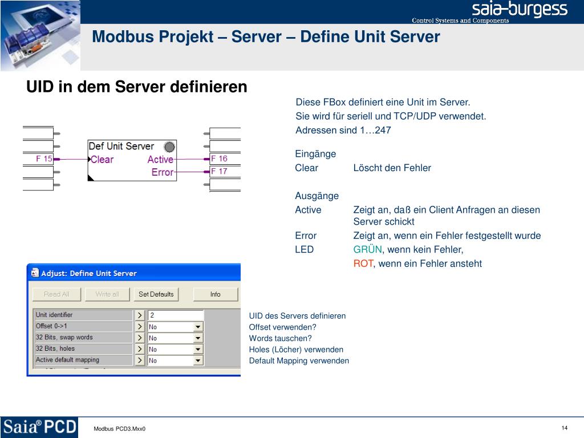This screenshot has height=438, width=584.
Task: Click the arrow button beside Offset 0->1
Action: point(140,327)
